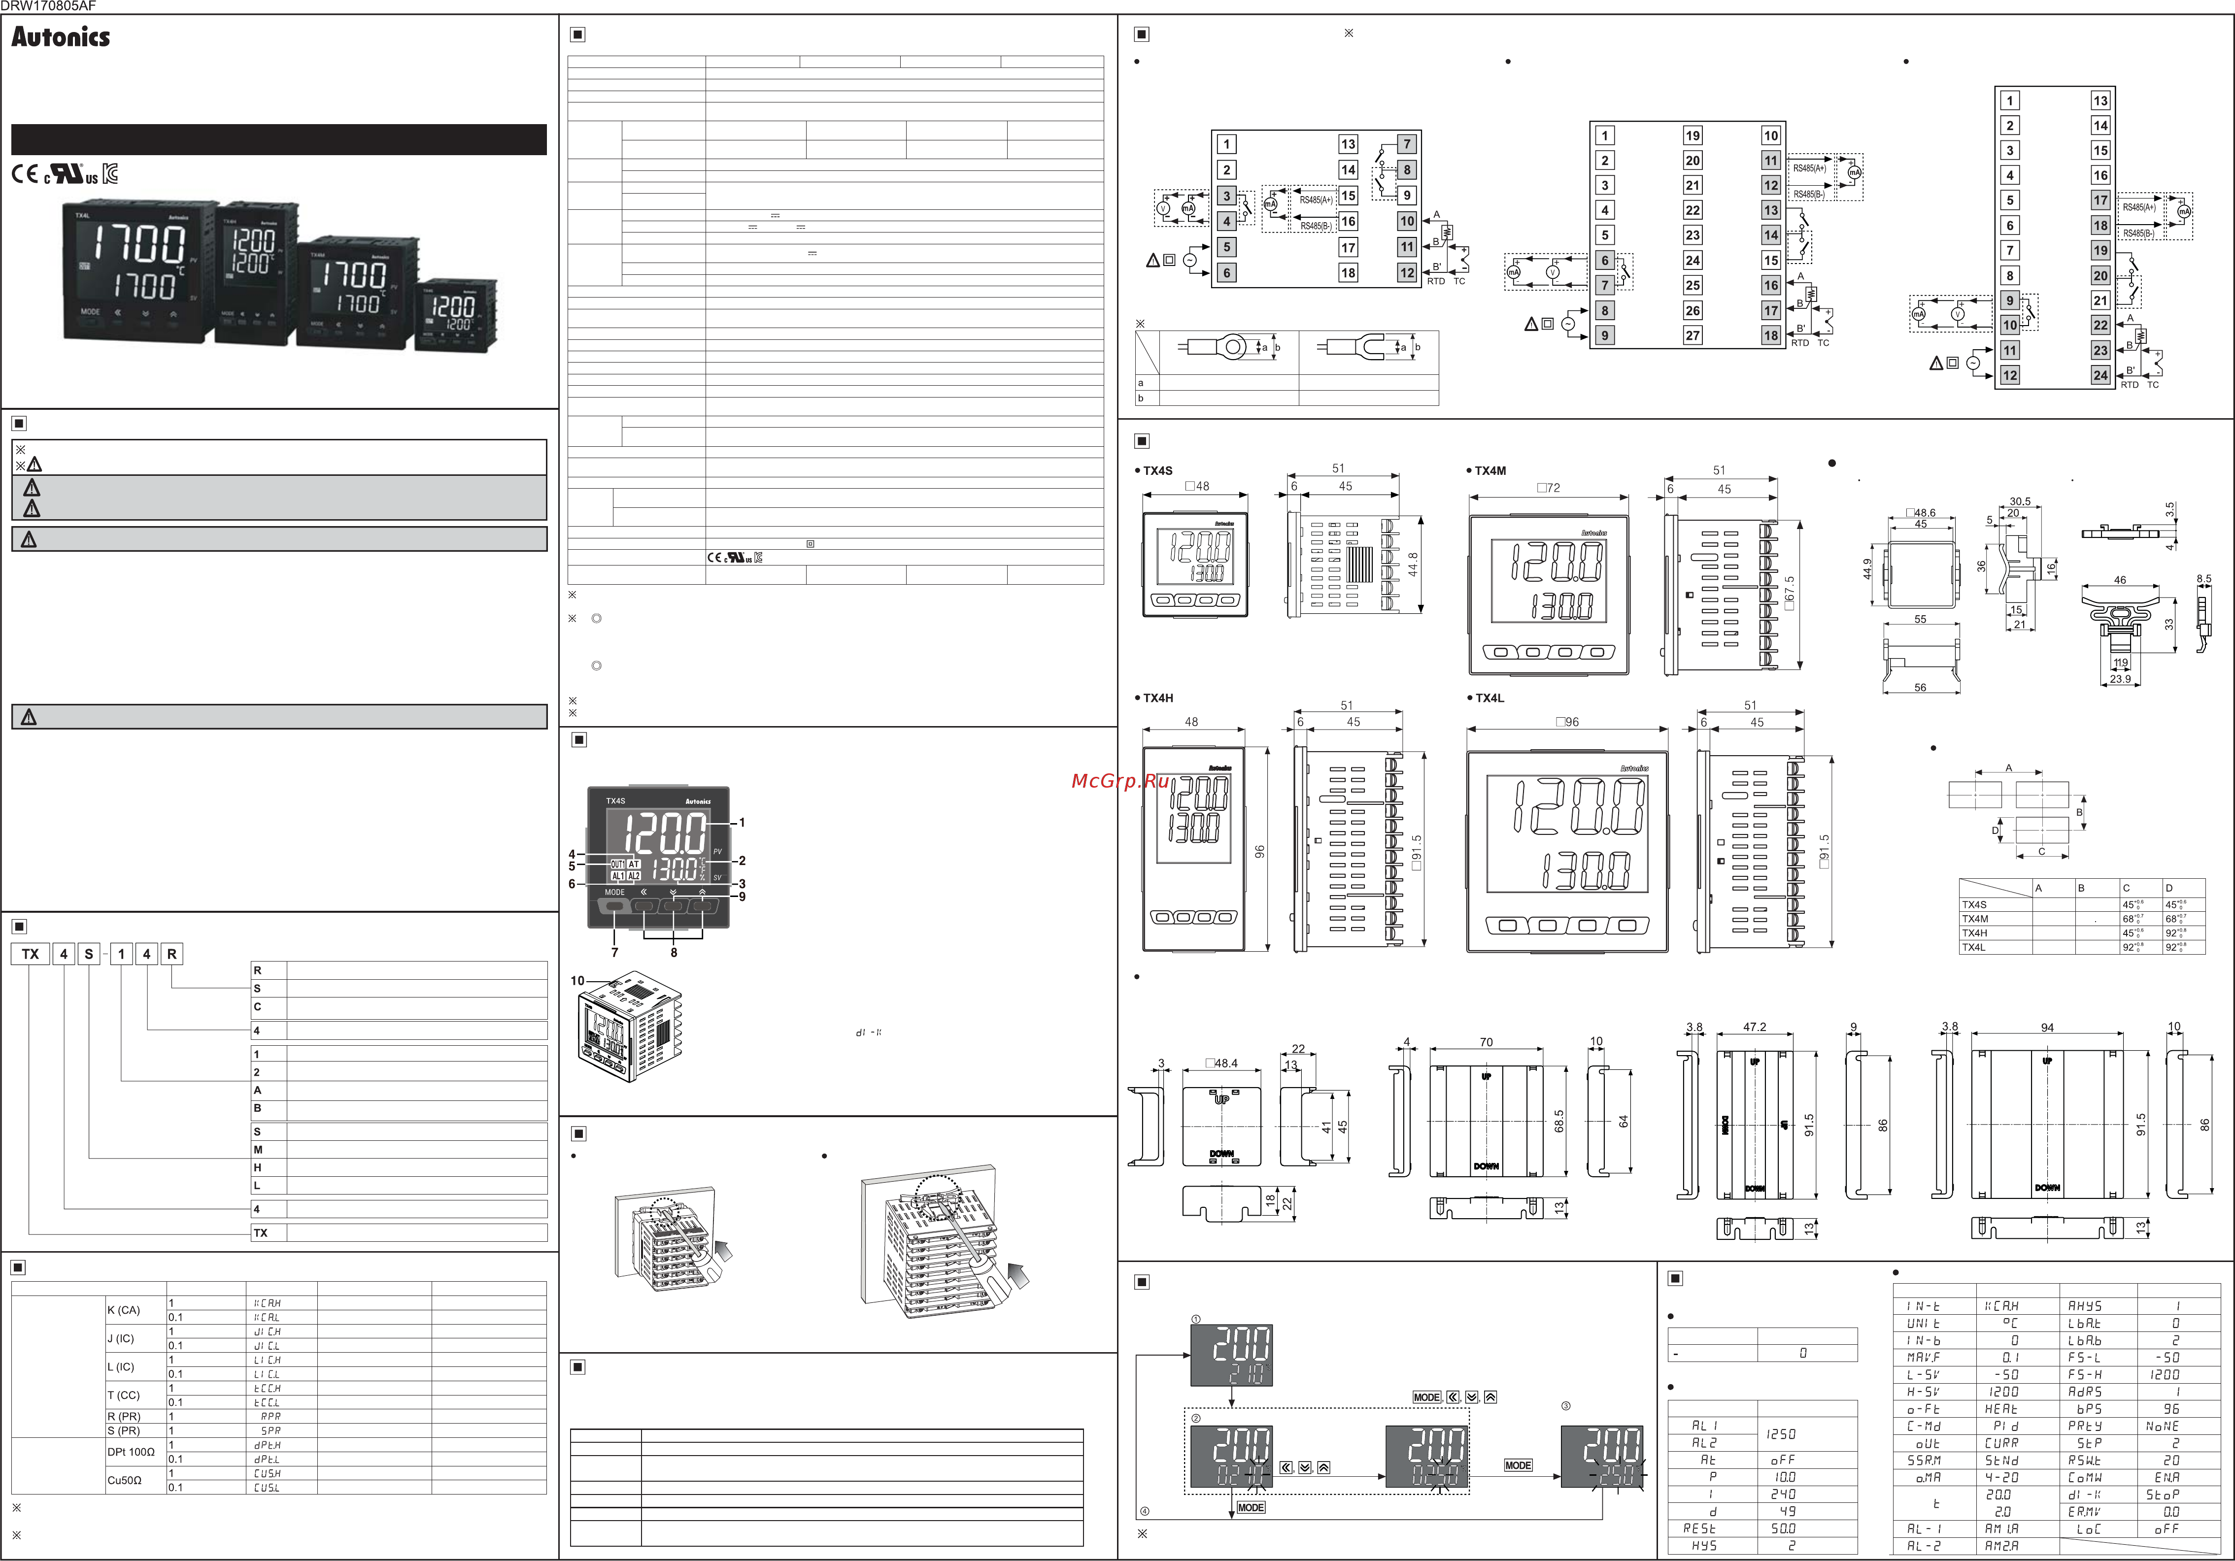2235x1561 pixels.
Task: Click the AL2 indicator on TX4S front panel
Action: pyautogui.click(x=634, y=876)
